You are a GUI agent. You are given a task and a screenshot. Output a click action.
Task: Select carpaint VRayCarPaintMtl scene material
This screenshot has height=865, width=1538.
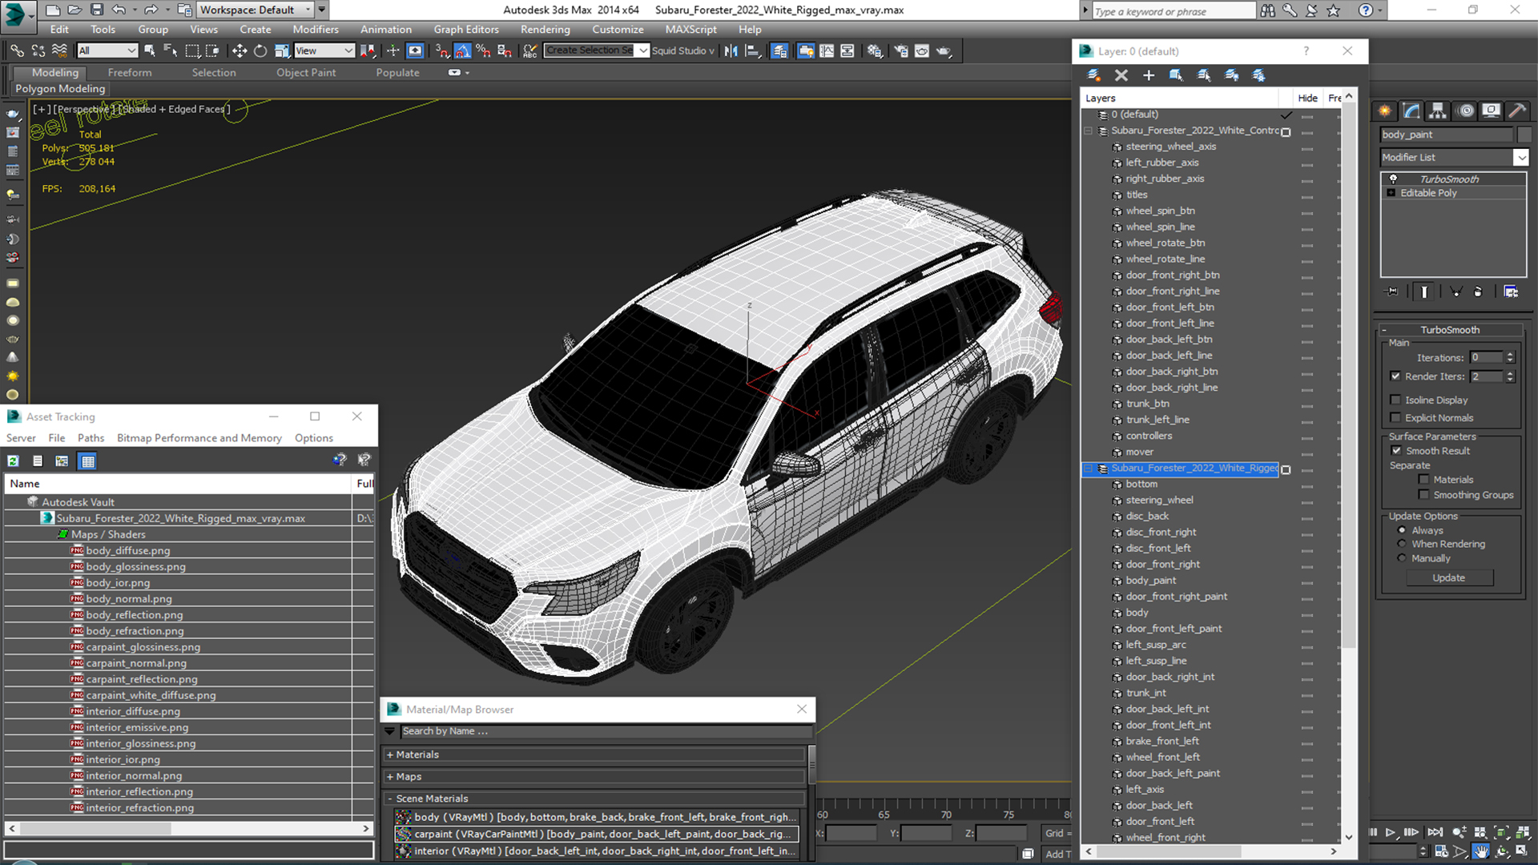(597, 834)
